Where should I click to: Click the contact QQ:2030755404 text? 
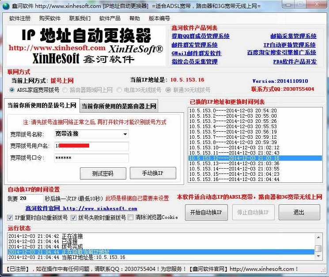click(x=283, y=89)
